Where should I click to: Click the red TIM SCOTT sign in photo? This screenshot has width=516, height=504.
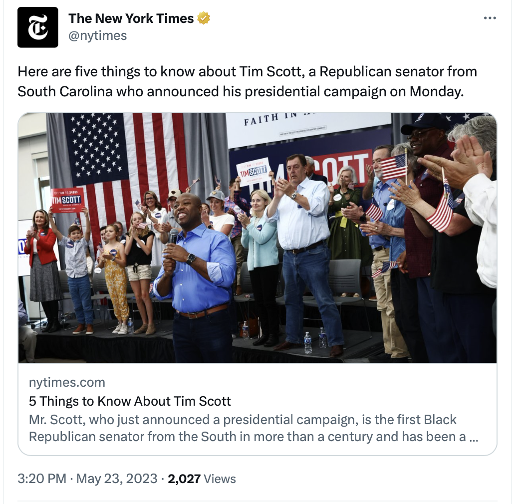pos(67,200)
